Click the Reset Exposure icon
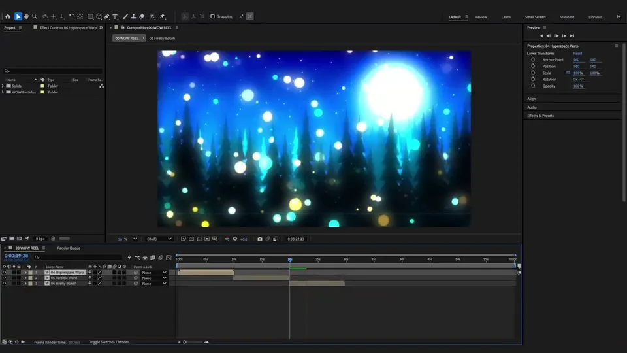The height and width of the screenshot is (353, 627). click(x=235, y=239)
